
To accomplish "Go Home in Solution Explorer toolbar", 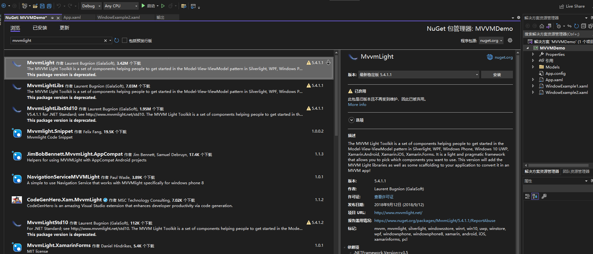I will (x=542, y=26).
